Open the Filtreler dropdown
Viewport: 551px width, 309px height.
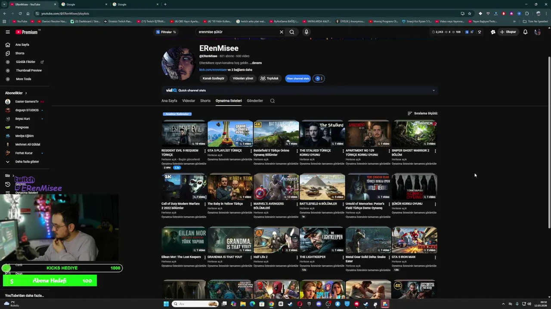click(x=166, y=32)
